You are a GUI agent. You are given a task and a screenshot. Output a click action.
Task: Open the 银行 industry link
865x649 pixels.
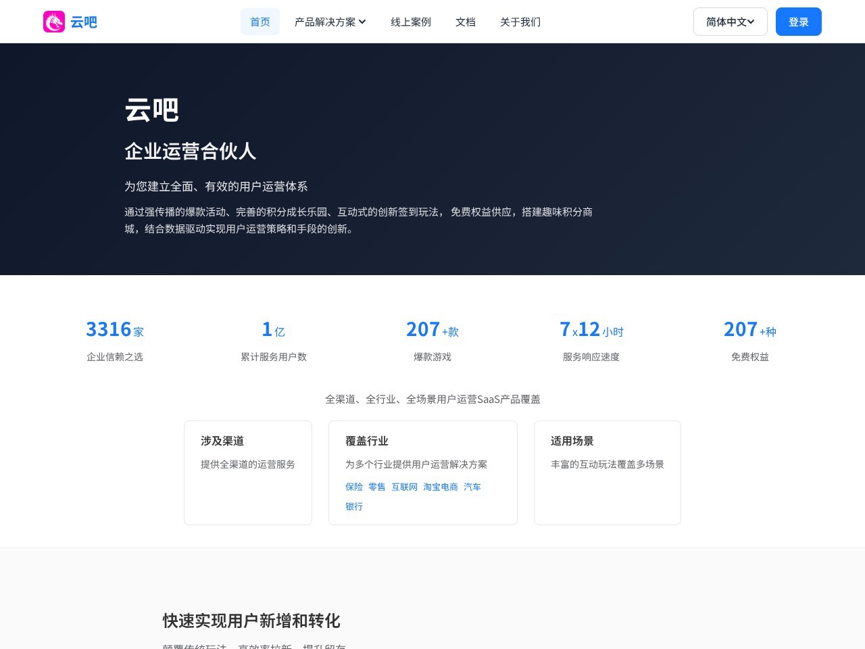(354, 506)
